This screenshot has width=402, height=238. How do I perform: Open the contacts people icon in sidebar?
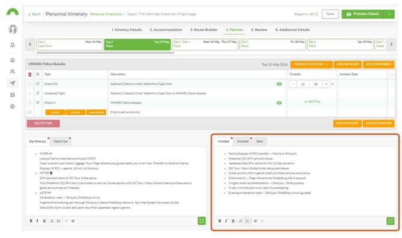13,71
